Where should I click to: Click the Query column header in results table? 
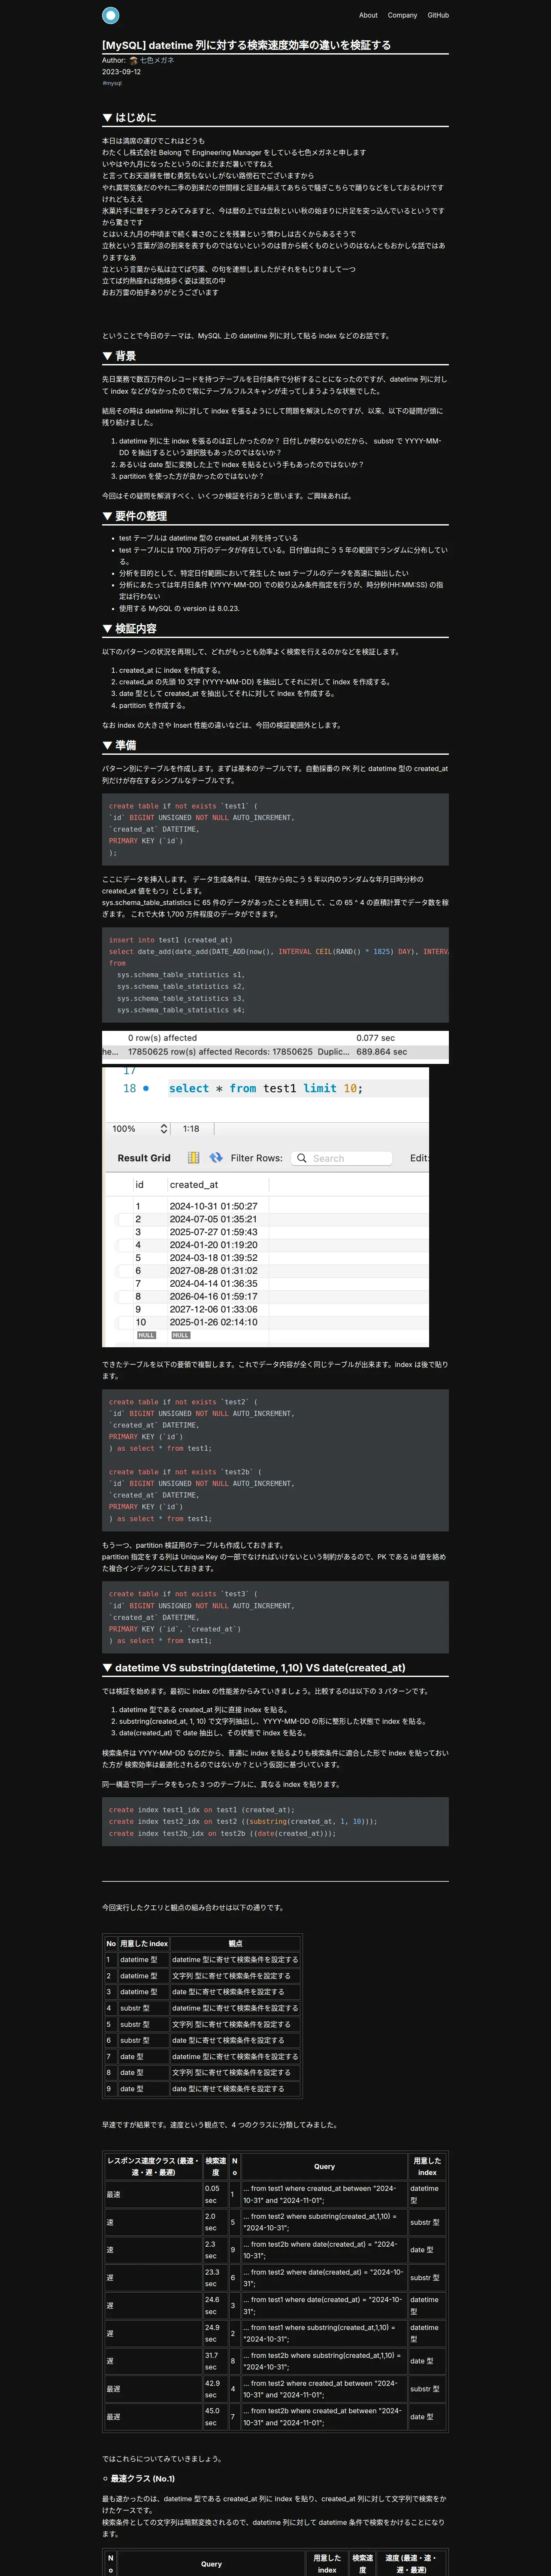pos(324,2167)
